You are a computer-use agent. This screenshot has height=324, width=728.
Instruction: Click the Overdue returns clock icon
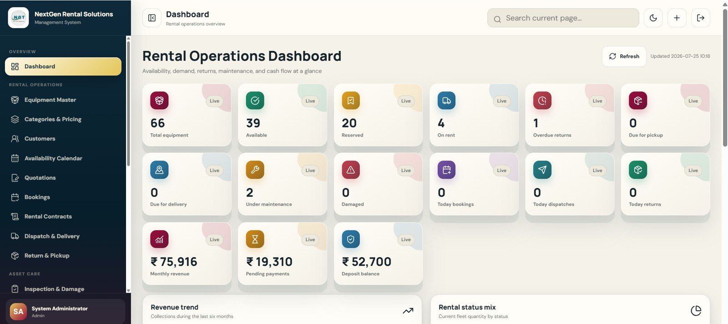(x=542, y=101)
